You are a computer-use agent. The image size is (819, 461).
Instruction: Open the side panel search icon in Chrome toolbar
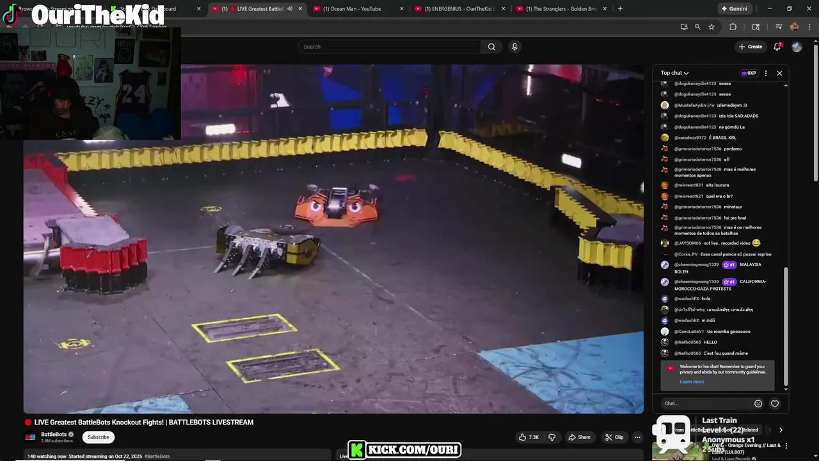756,27
